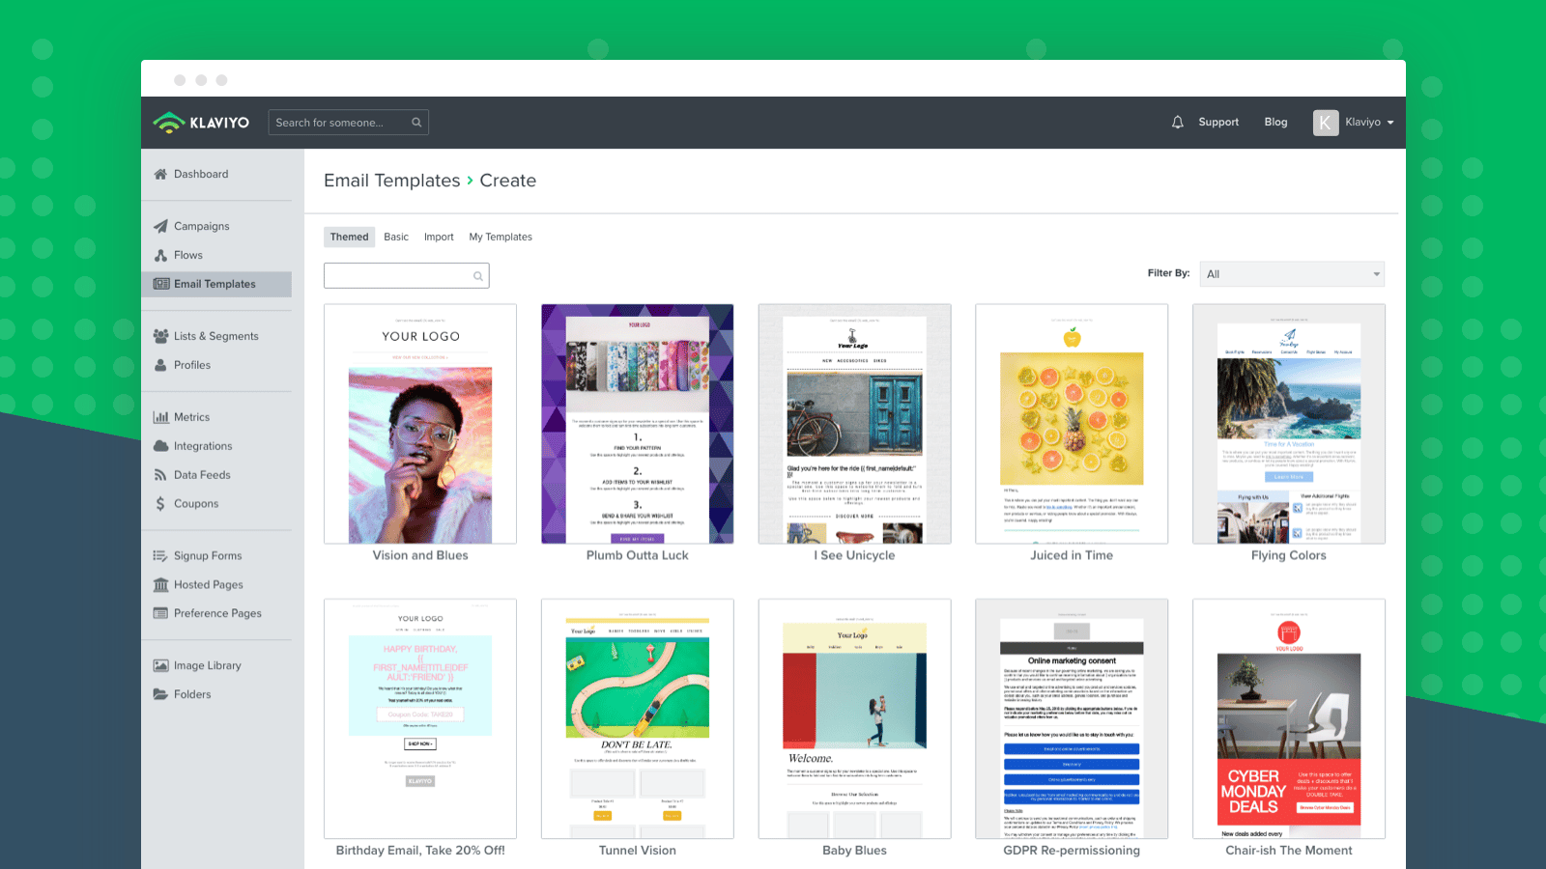Open the Support link

click(1218, 123)
